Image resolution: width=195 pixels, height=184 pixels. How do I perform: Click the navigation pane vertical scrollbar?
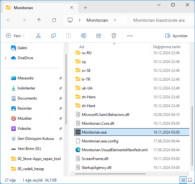click(x=66, y=89)
